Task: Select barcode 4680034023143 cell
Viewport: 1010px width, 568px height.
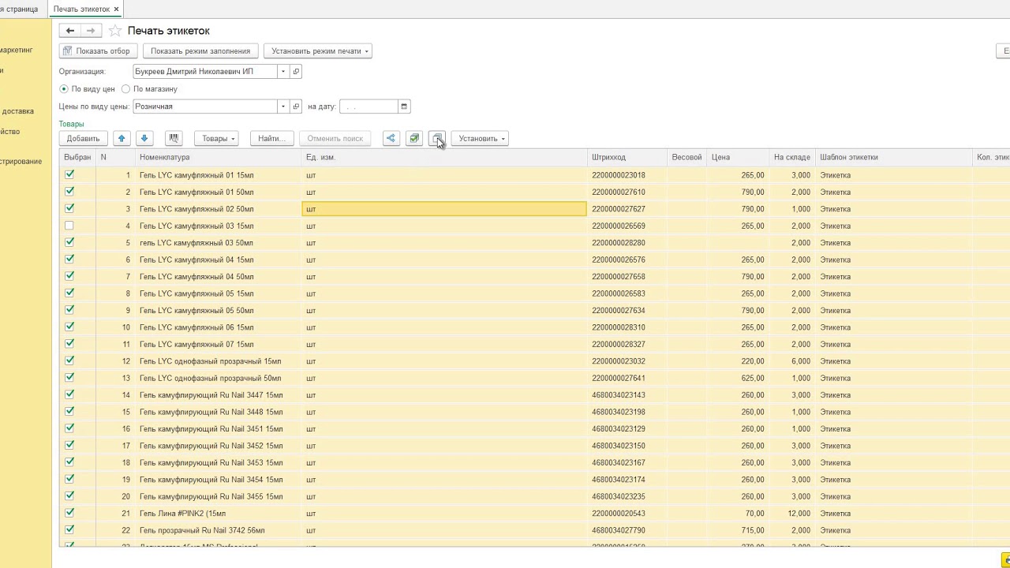Action: 627,395
